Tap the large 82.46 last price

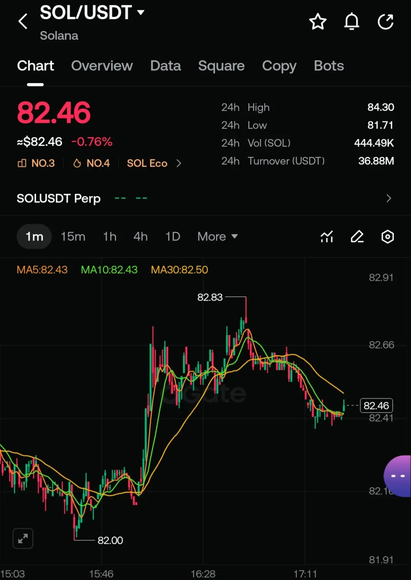click(54, 113)
